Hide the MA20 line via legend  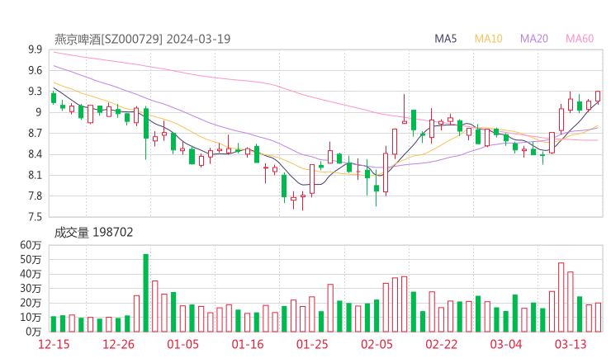pyautogui.click(x=534, y=39)
